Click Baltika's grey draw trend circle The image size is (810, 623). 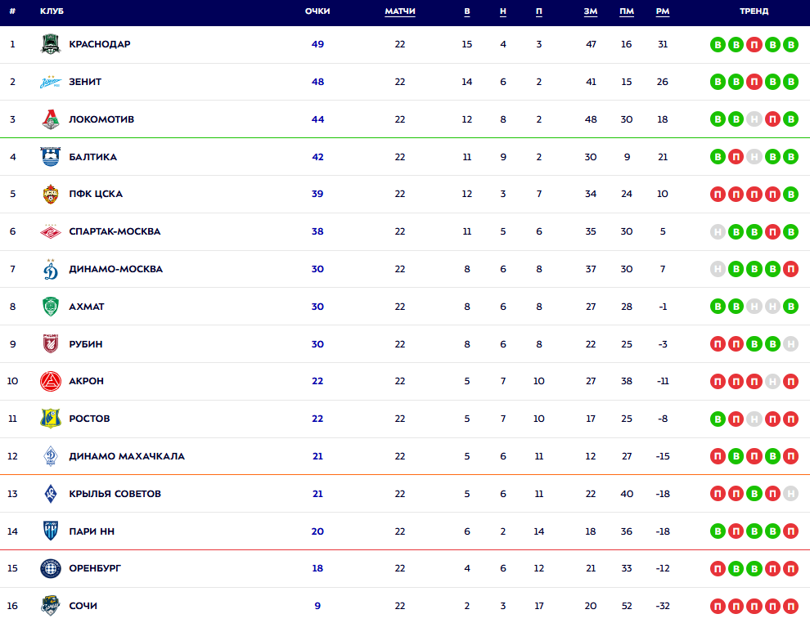[x=754, y=157]
